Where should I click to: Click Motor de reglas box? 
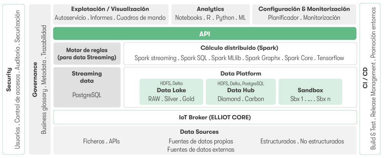[x=87, y=54]
